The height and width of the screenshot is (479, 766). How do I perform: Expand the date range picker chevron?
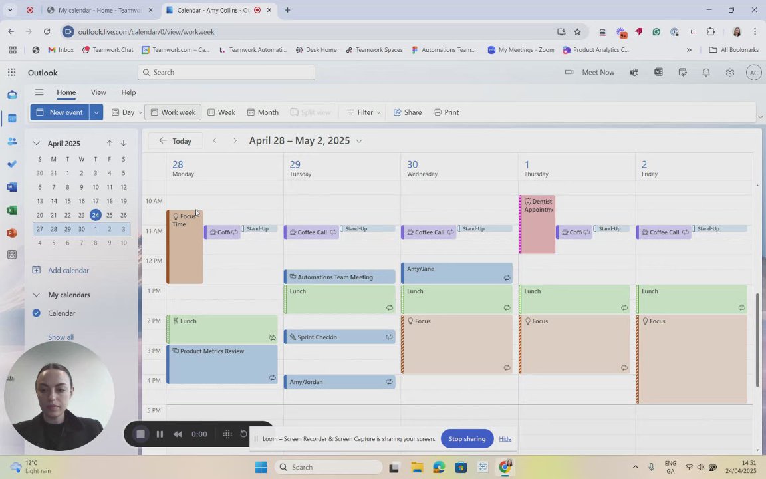pyautogui.click(x=359, y=141)
